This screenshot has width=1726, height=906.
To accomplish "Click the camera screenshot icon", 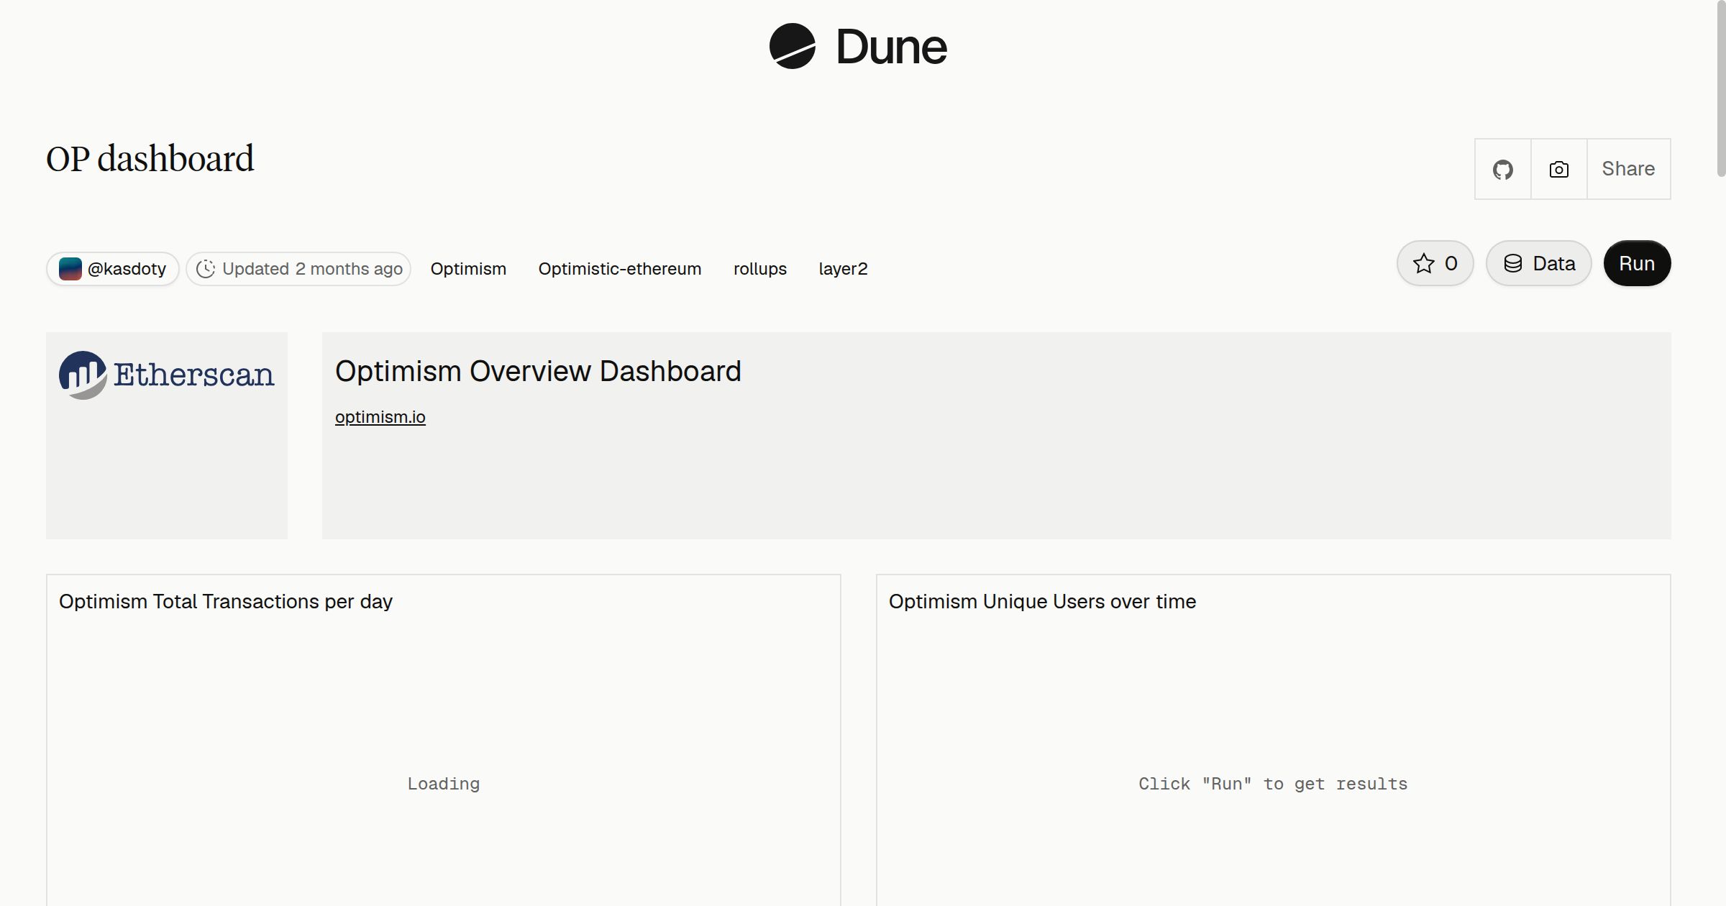I will 1558,169.
